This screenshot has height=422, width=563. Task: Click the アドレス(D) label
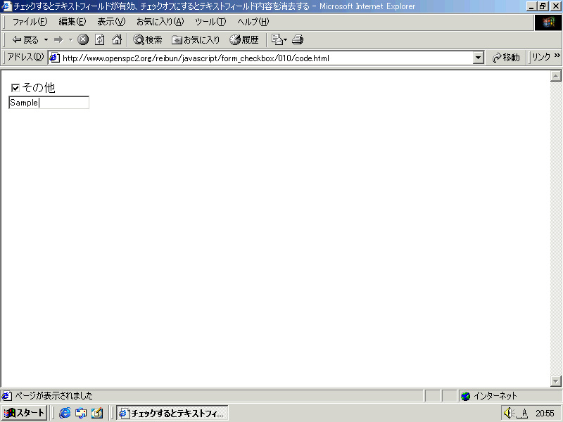(25, 57)
